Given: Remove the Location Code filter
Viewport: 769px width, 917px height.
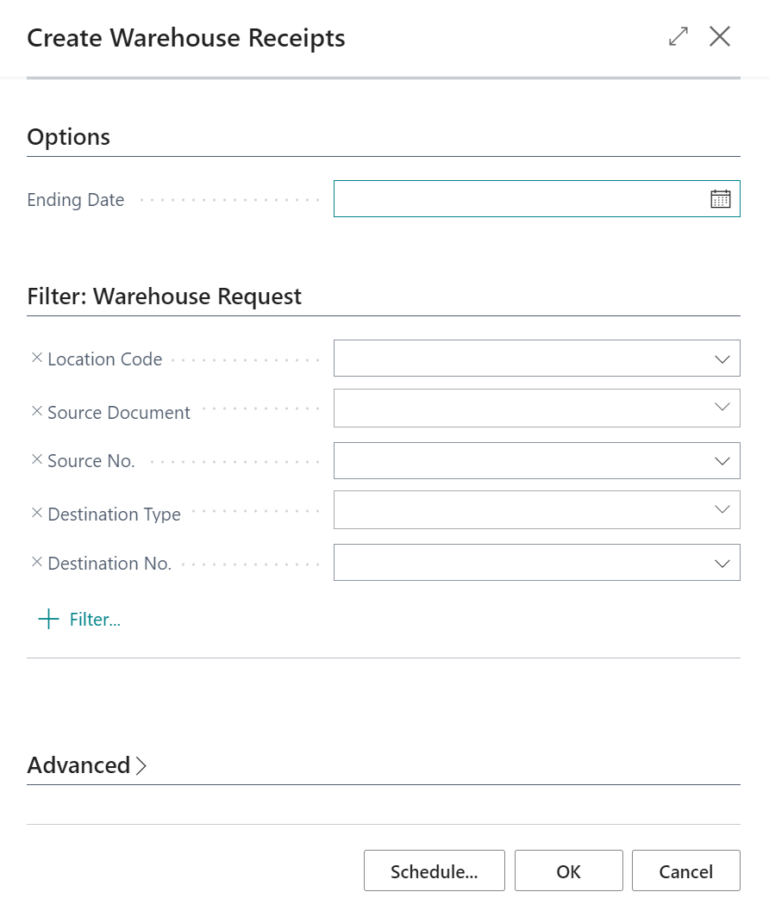Looking at the screenshot, I should click(36, 358).
